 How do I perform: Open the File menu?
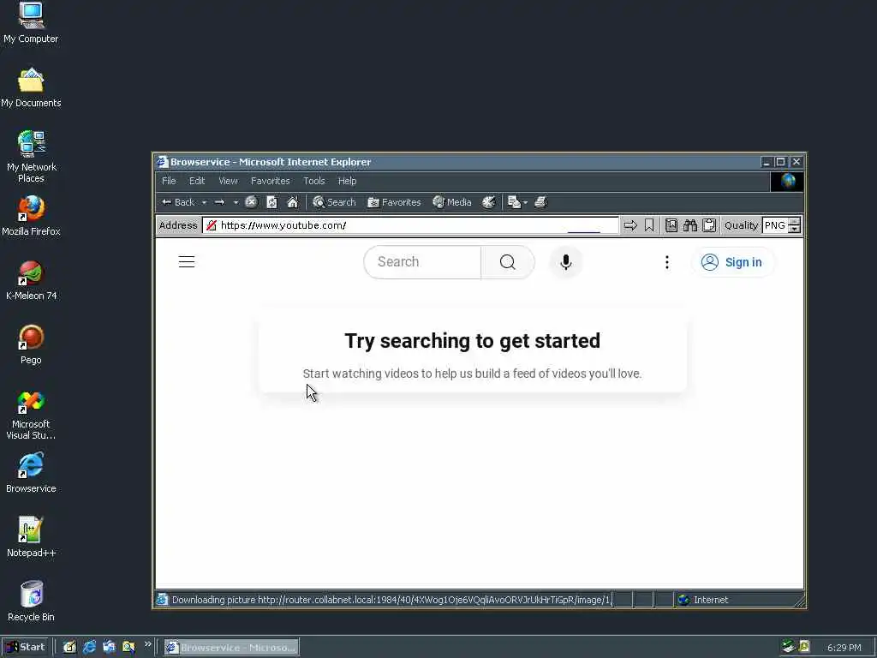coord(169,181)
